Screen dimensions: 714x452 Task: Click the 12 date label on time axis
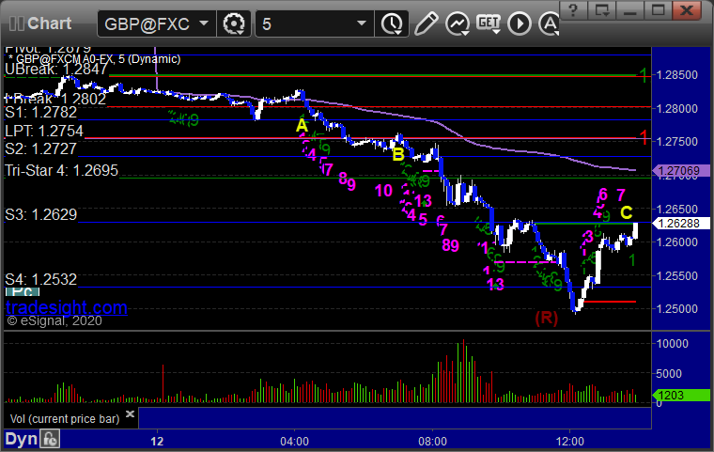[157, 442]
